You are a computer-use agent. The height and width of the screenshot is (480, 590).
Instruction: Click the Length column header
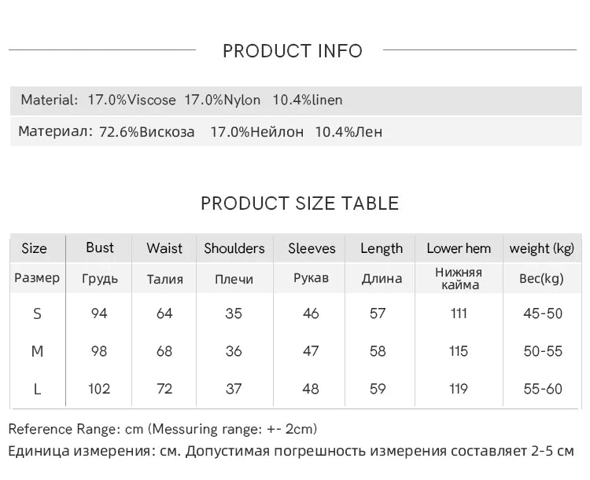tap(382, 248)
